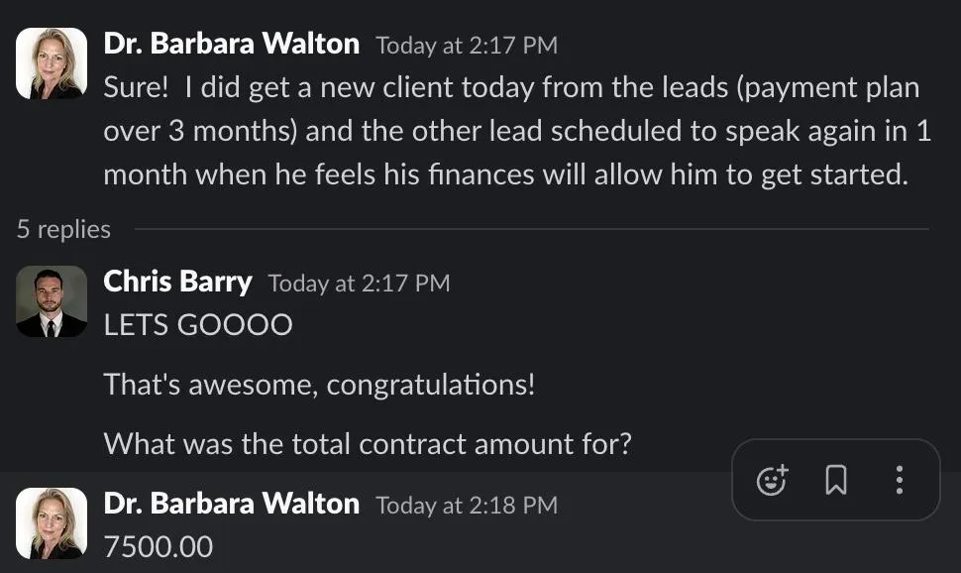Click Barbara's avatar beside the 7500.00 reply
961x573 pixels.
point(52,523)
